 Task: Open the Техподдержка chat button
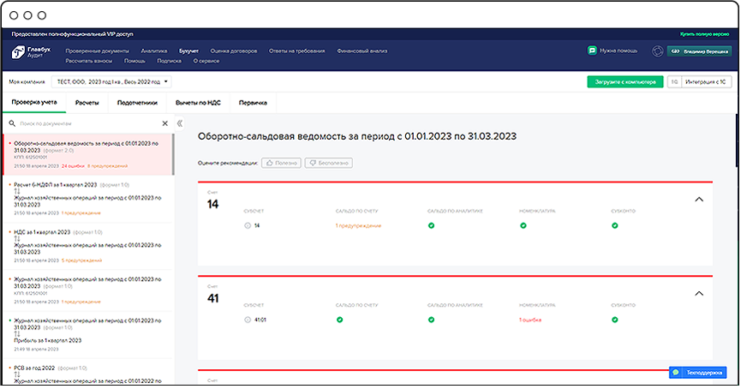[x=698, y=373]
